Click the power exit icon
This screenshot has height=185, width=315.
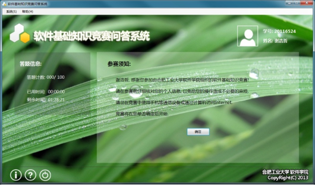point(45,175)
